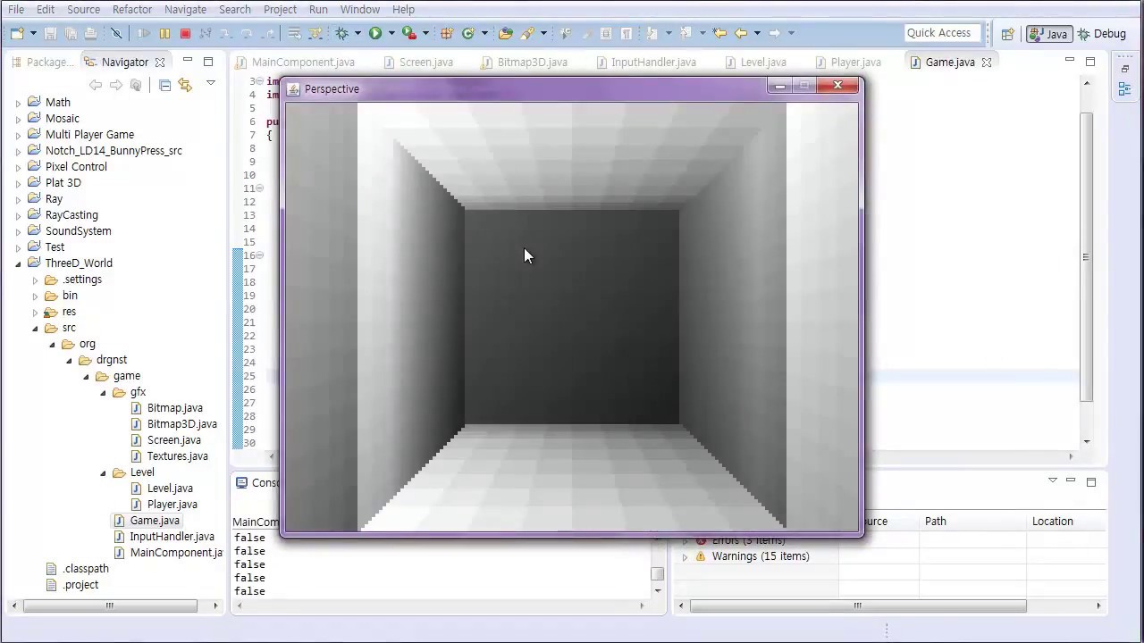Switch to the Debug perspective
The height and width of the screenshot is (643, 1144).
[1102, 34]
